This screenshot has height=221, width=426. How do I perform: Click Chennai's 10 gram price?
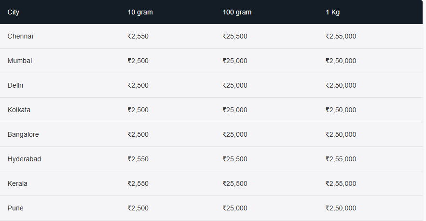138,36
